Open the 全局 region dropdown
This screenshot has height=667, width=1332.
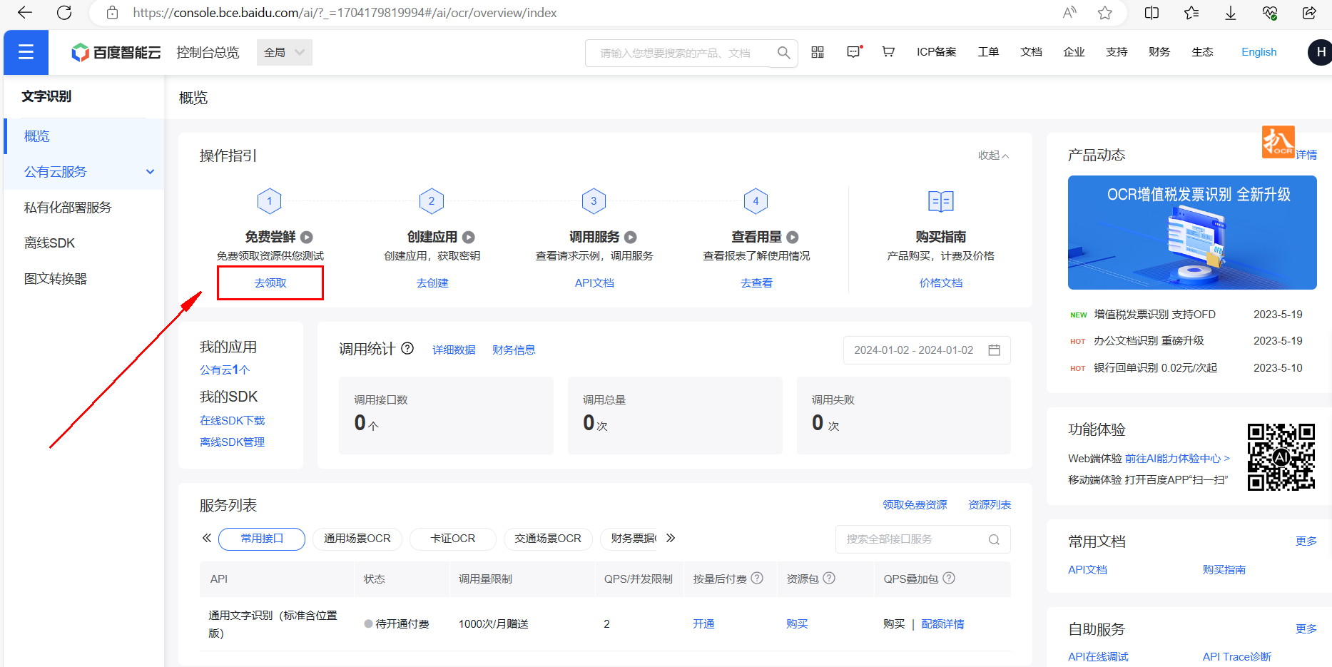pos(284,52)
